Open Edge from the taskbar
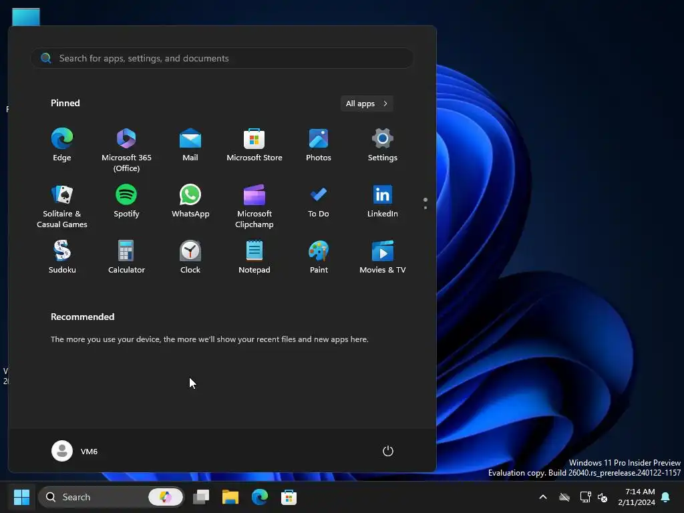This screenshot has height=513, width=684. click(x=260, y=497)
